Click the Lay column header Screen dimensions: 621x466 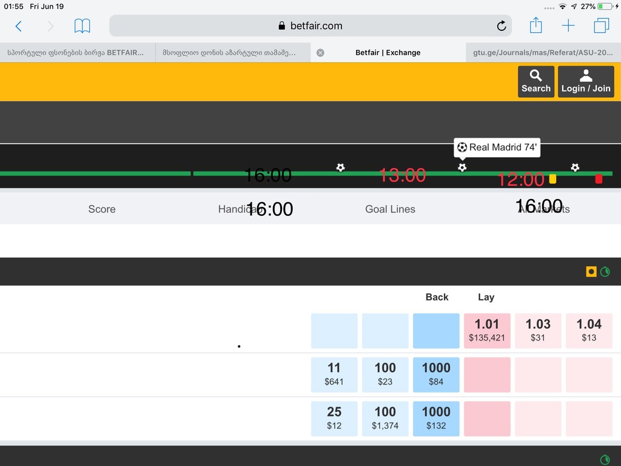(486, 297)
